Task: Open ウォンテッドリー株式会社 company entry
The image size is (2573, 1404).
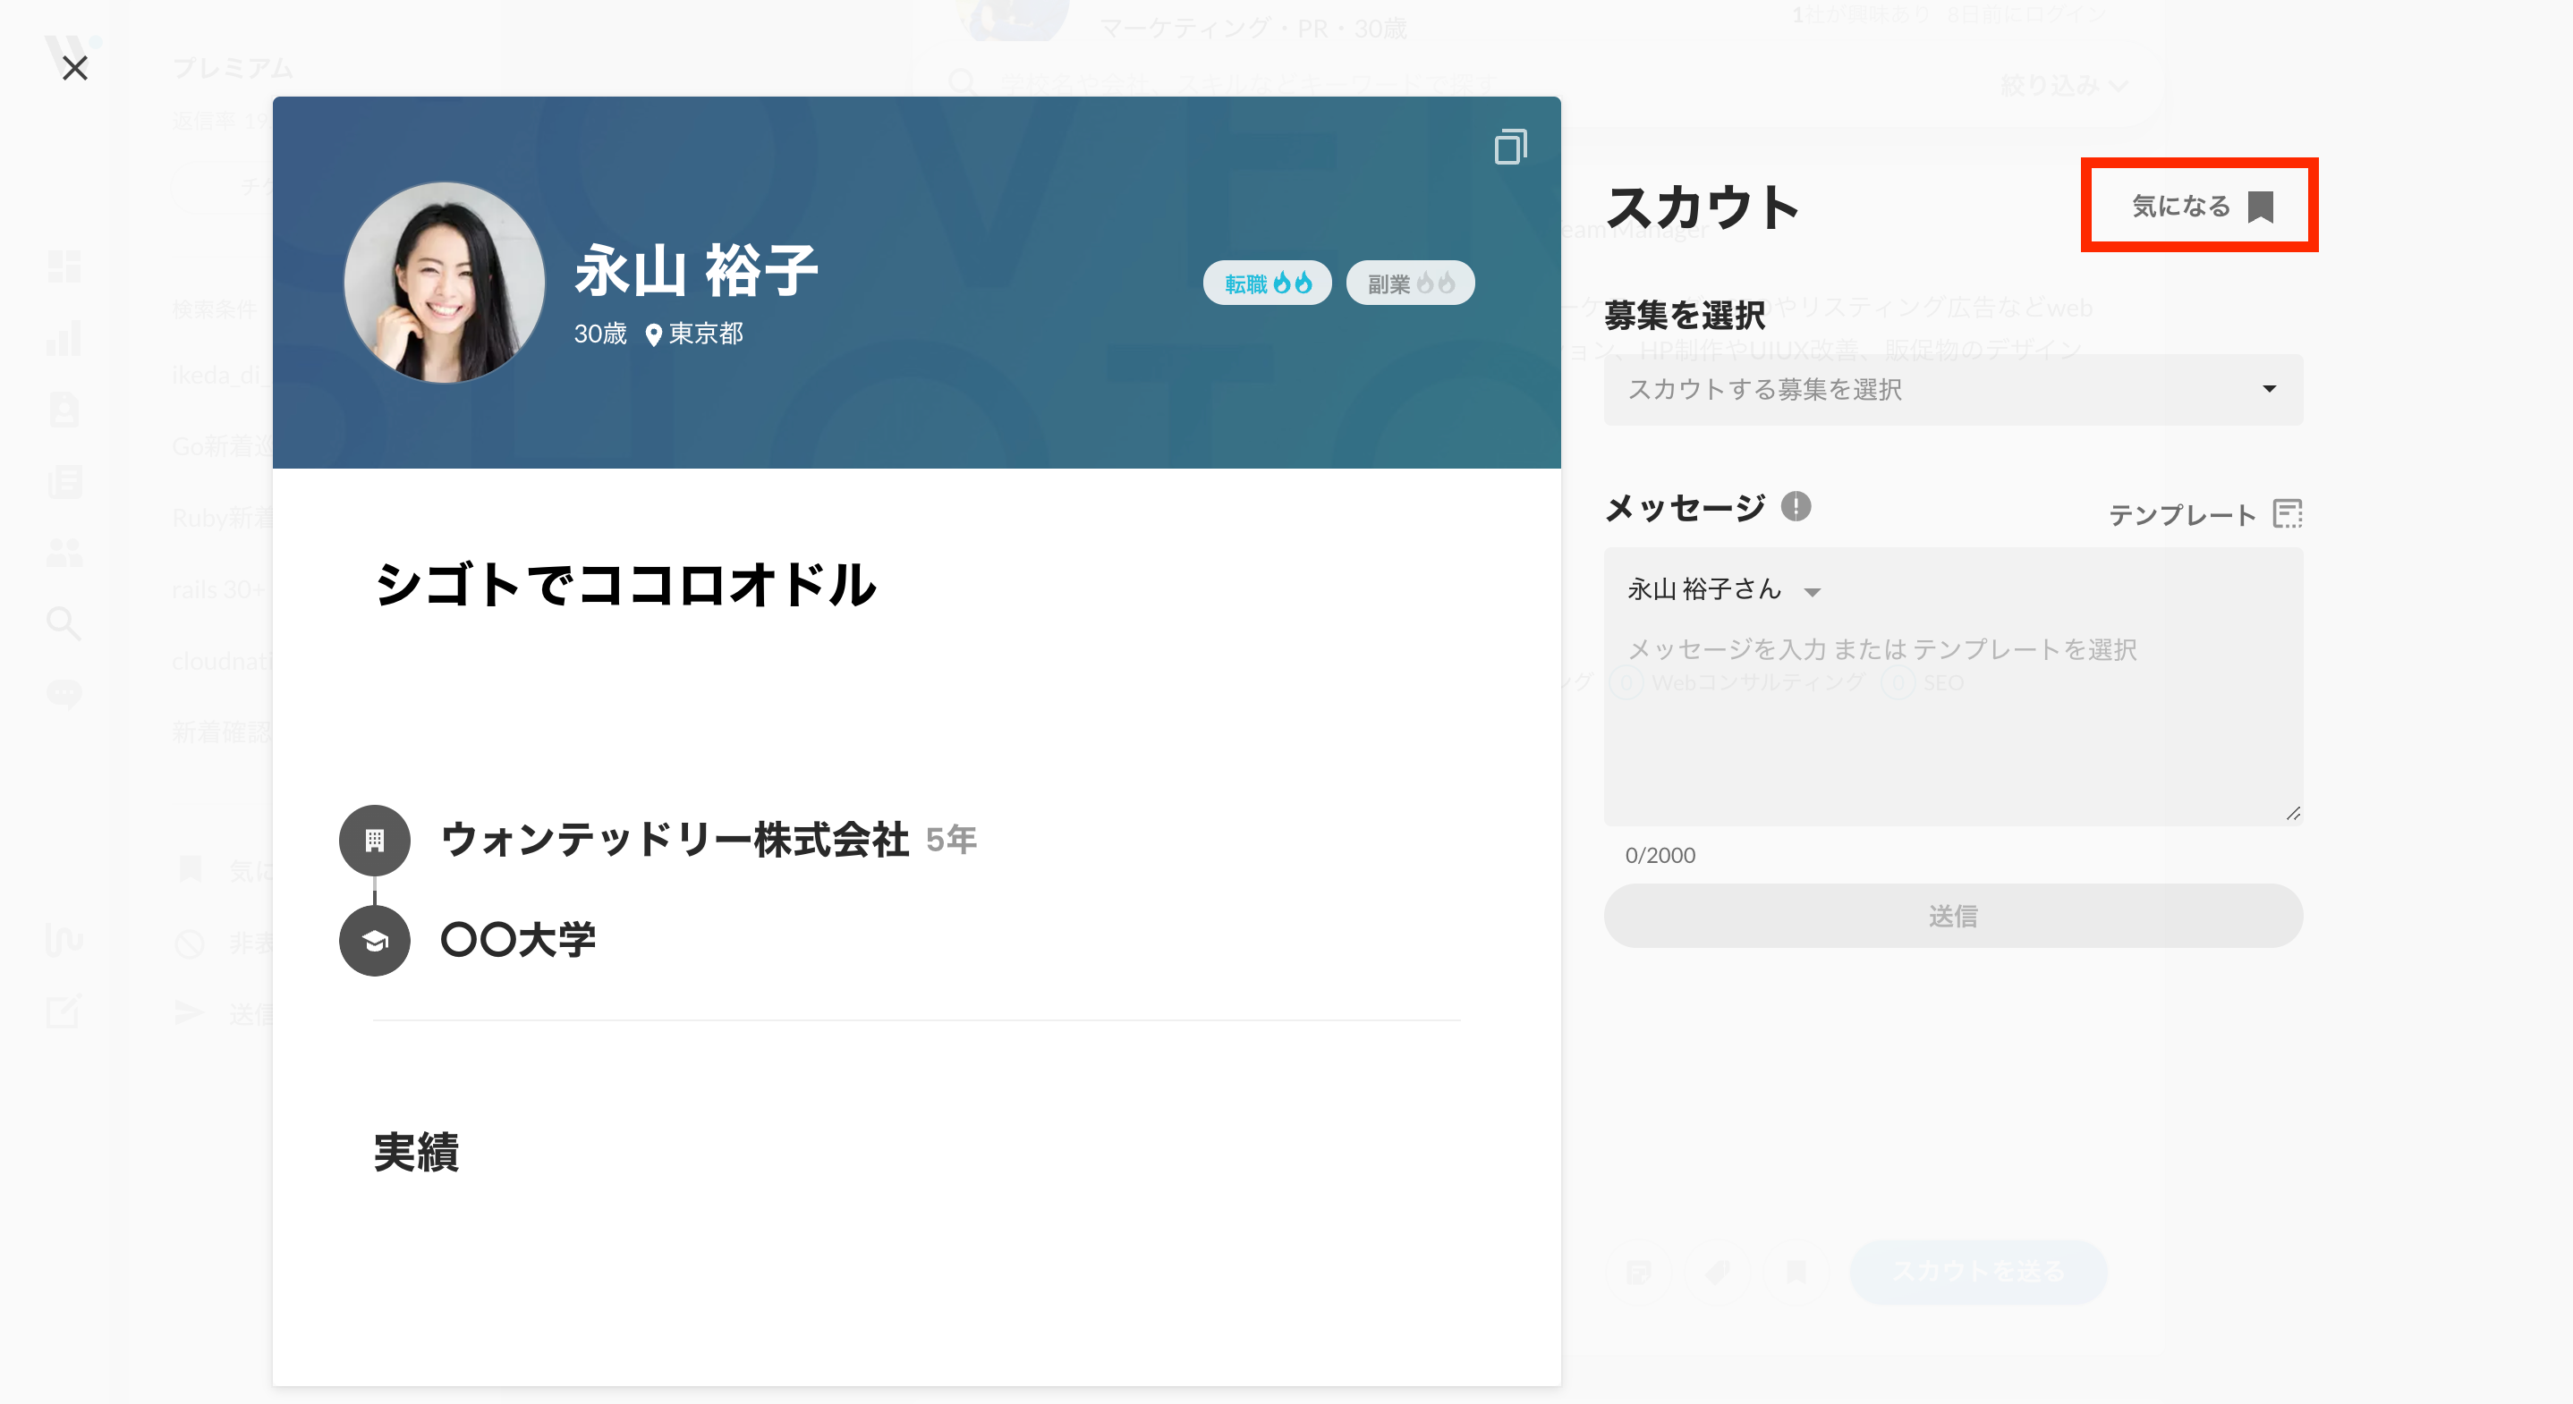Action: [x=675, y=840]
